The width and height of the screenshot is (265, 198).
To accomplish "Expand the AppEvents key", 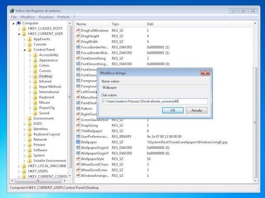I will (x=24, y=39).
